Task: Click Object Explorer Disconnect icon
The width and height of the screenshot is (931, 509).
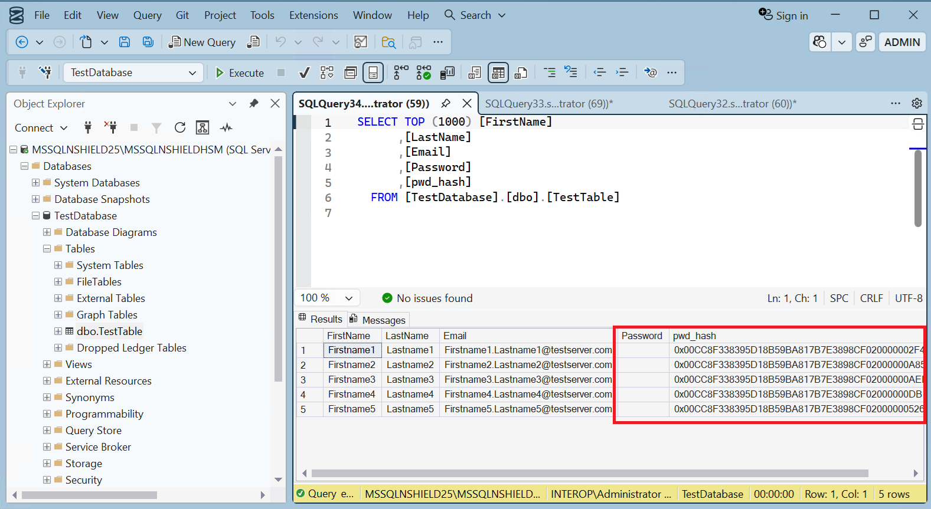Action: point(110,127)
